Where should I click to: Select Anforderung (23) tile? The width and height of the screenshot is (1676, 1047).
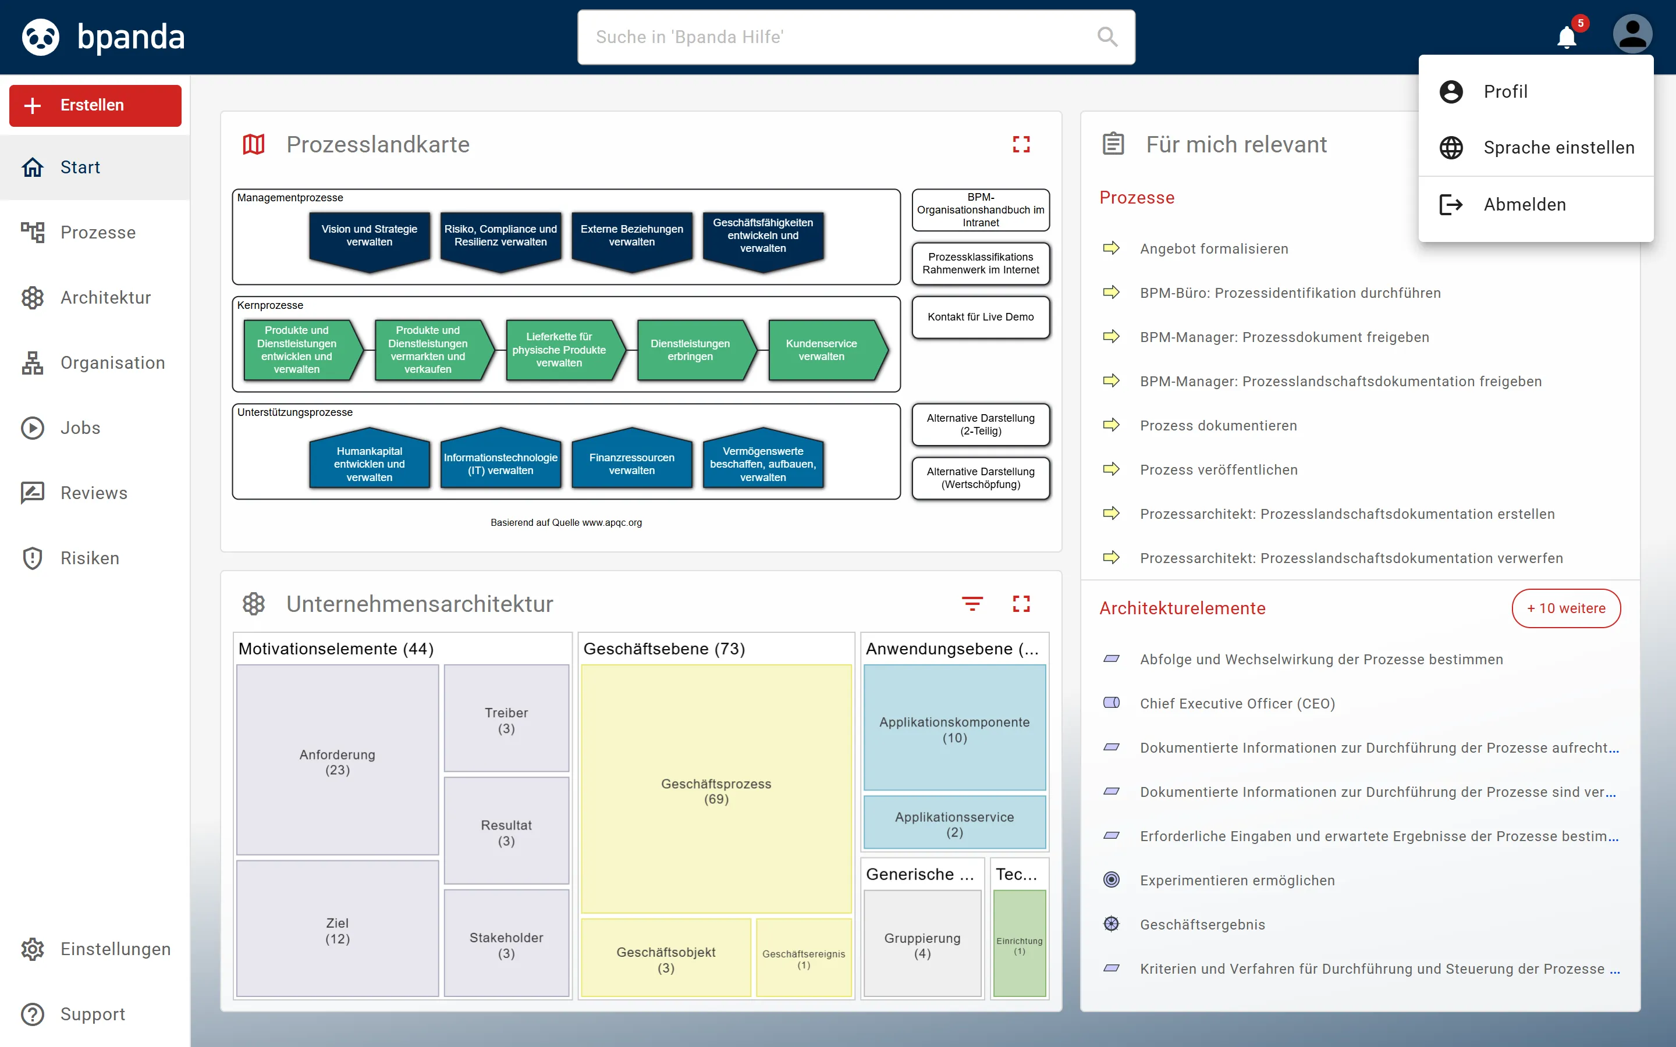click(x=338, y=760)
